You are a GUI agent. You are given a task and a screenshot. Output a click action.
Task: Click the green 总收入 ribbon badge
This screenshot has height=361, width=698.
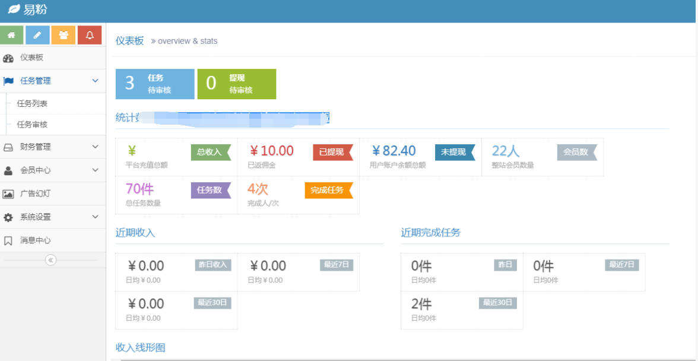click(211, 152)
